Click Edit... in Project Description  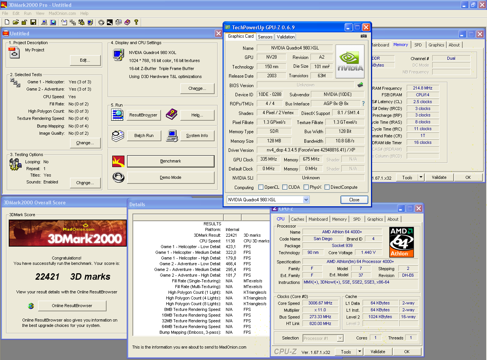pos(85,61)
